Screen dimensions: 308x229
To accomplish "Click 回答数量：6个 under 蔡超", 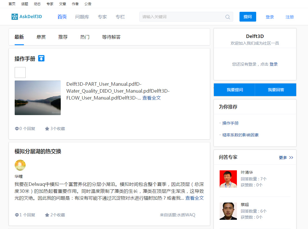I will [x=254, y=211].
